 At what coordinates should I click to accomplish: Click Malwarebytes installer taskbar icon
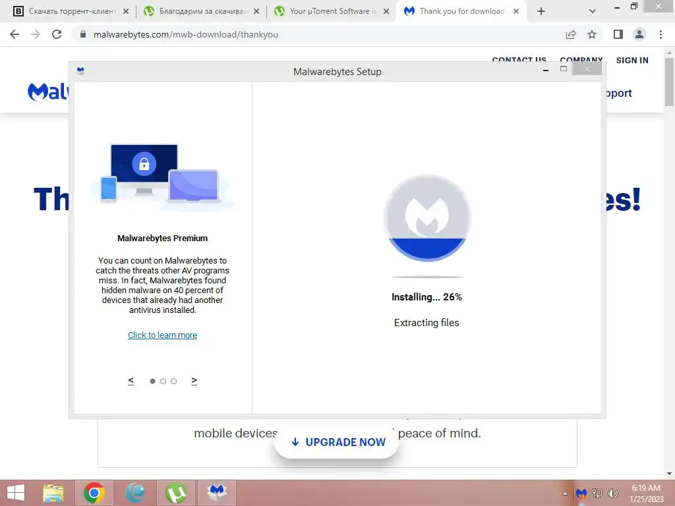click(x=216, y=493)
